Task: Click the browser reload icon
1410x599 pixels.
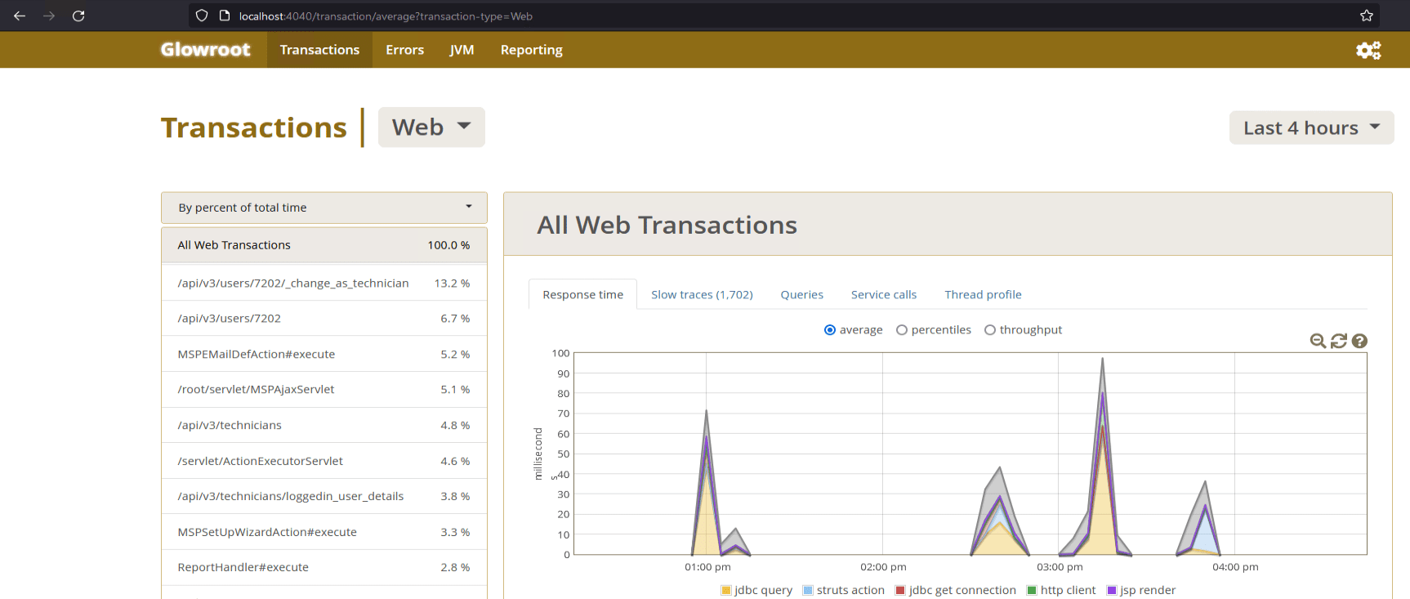Action: 78,16
